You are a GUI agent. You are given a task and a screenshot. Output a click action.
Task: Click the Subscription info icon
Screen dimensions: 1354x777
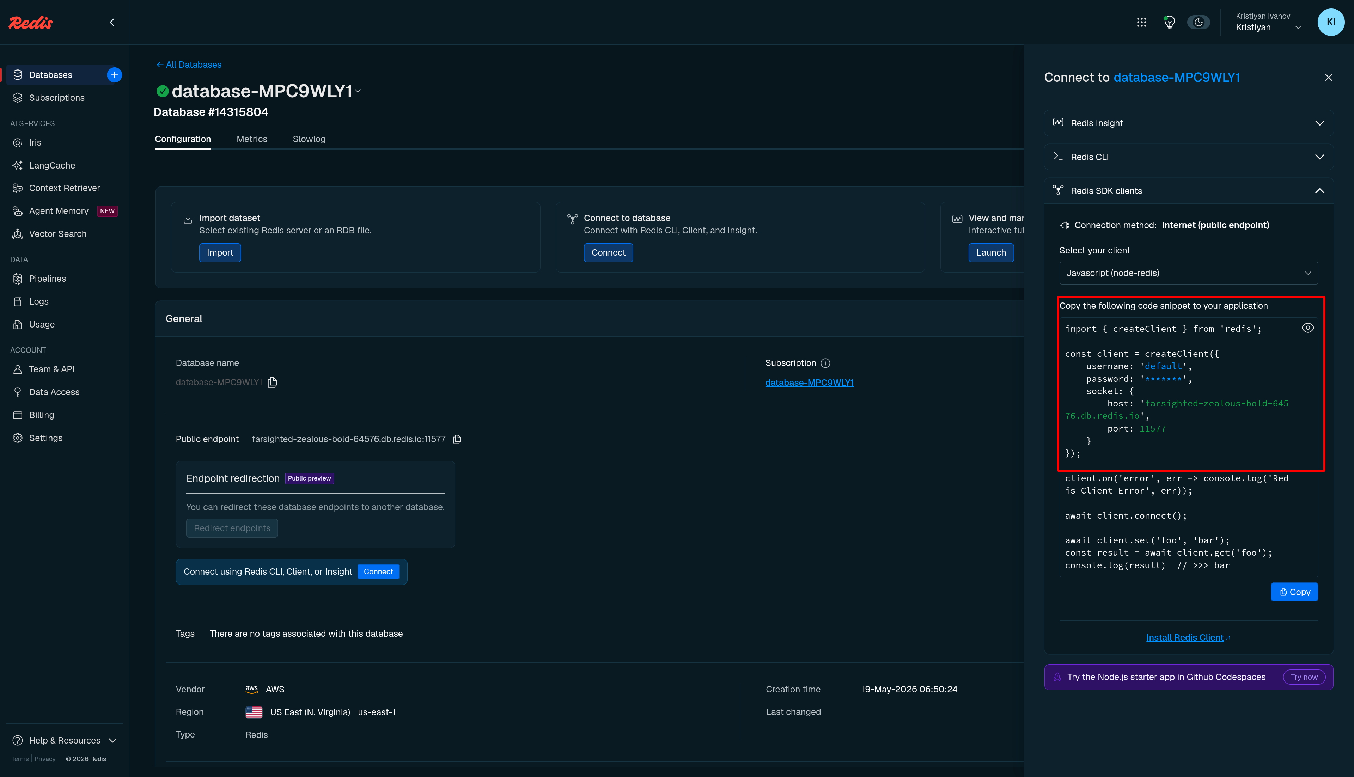(825, 363)
